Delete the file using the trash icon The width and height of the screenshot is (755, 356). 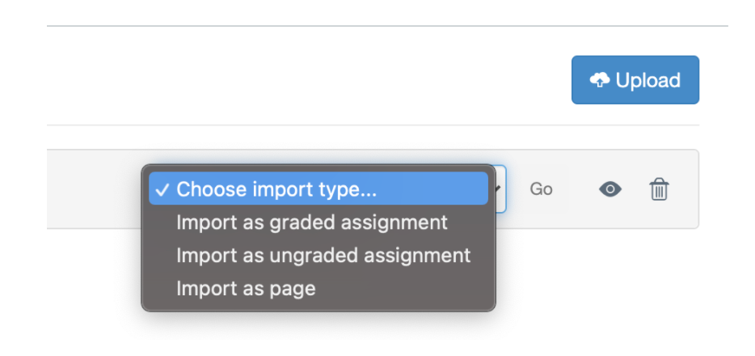[x=659, y=189]
